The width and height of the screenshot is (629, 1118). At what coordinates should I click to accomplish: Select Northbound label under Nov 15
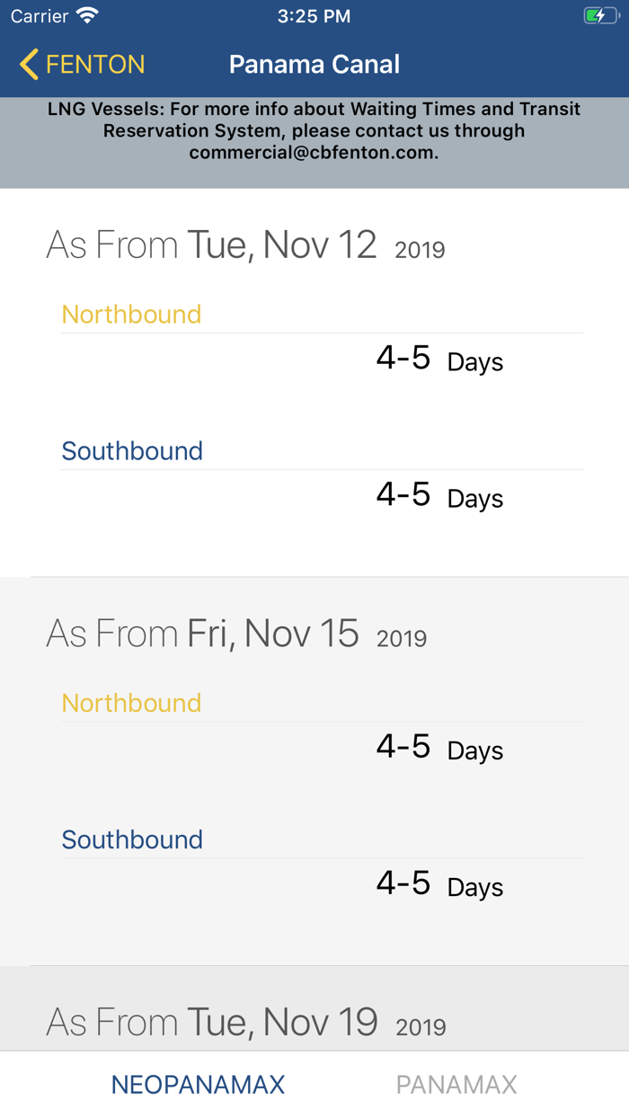click(131, 703)
